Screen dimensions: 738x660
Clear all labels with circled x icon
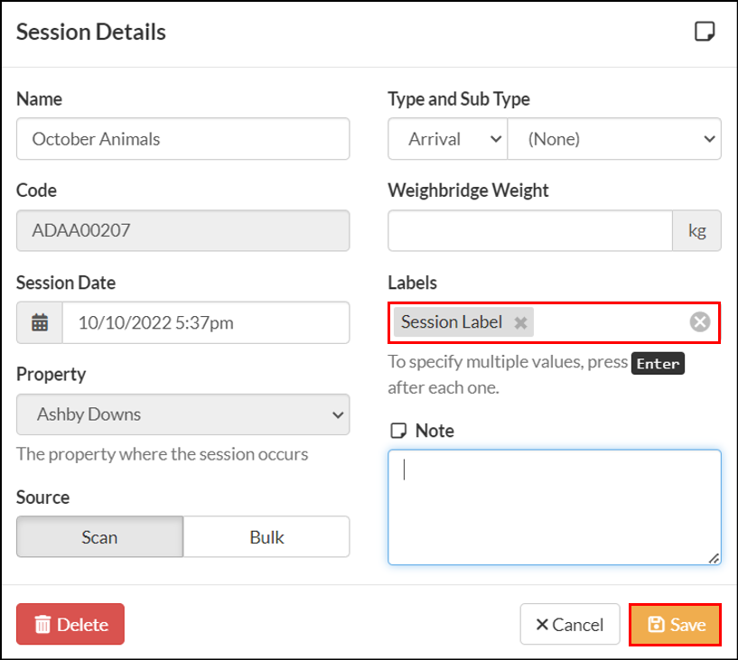click(700, 322)
